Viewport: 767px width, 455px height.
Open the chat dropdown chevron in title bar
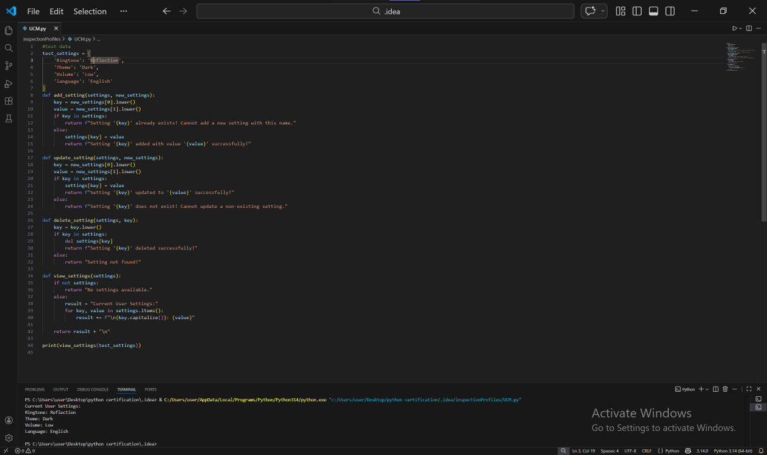pos(603,11)
